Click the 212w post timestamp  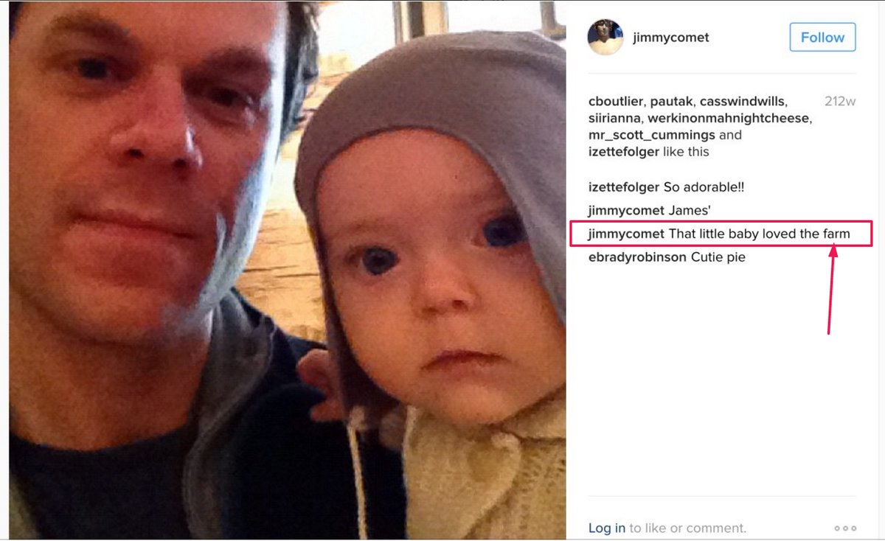coord(840,101)
